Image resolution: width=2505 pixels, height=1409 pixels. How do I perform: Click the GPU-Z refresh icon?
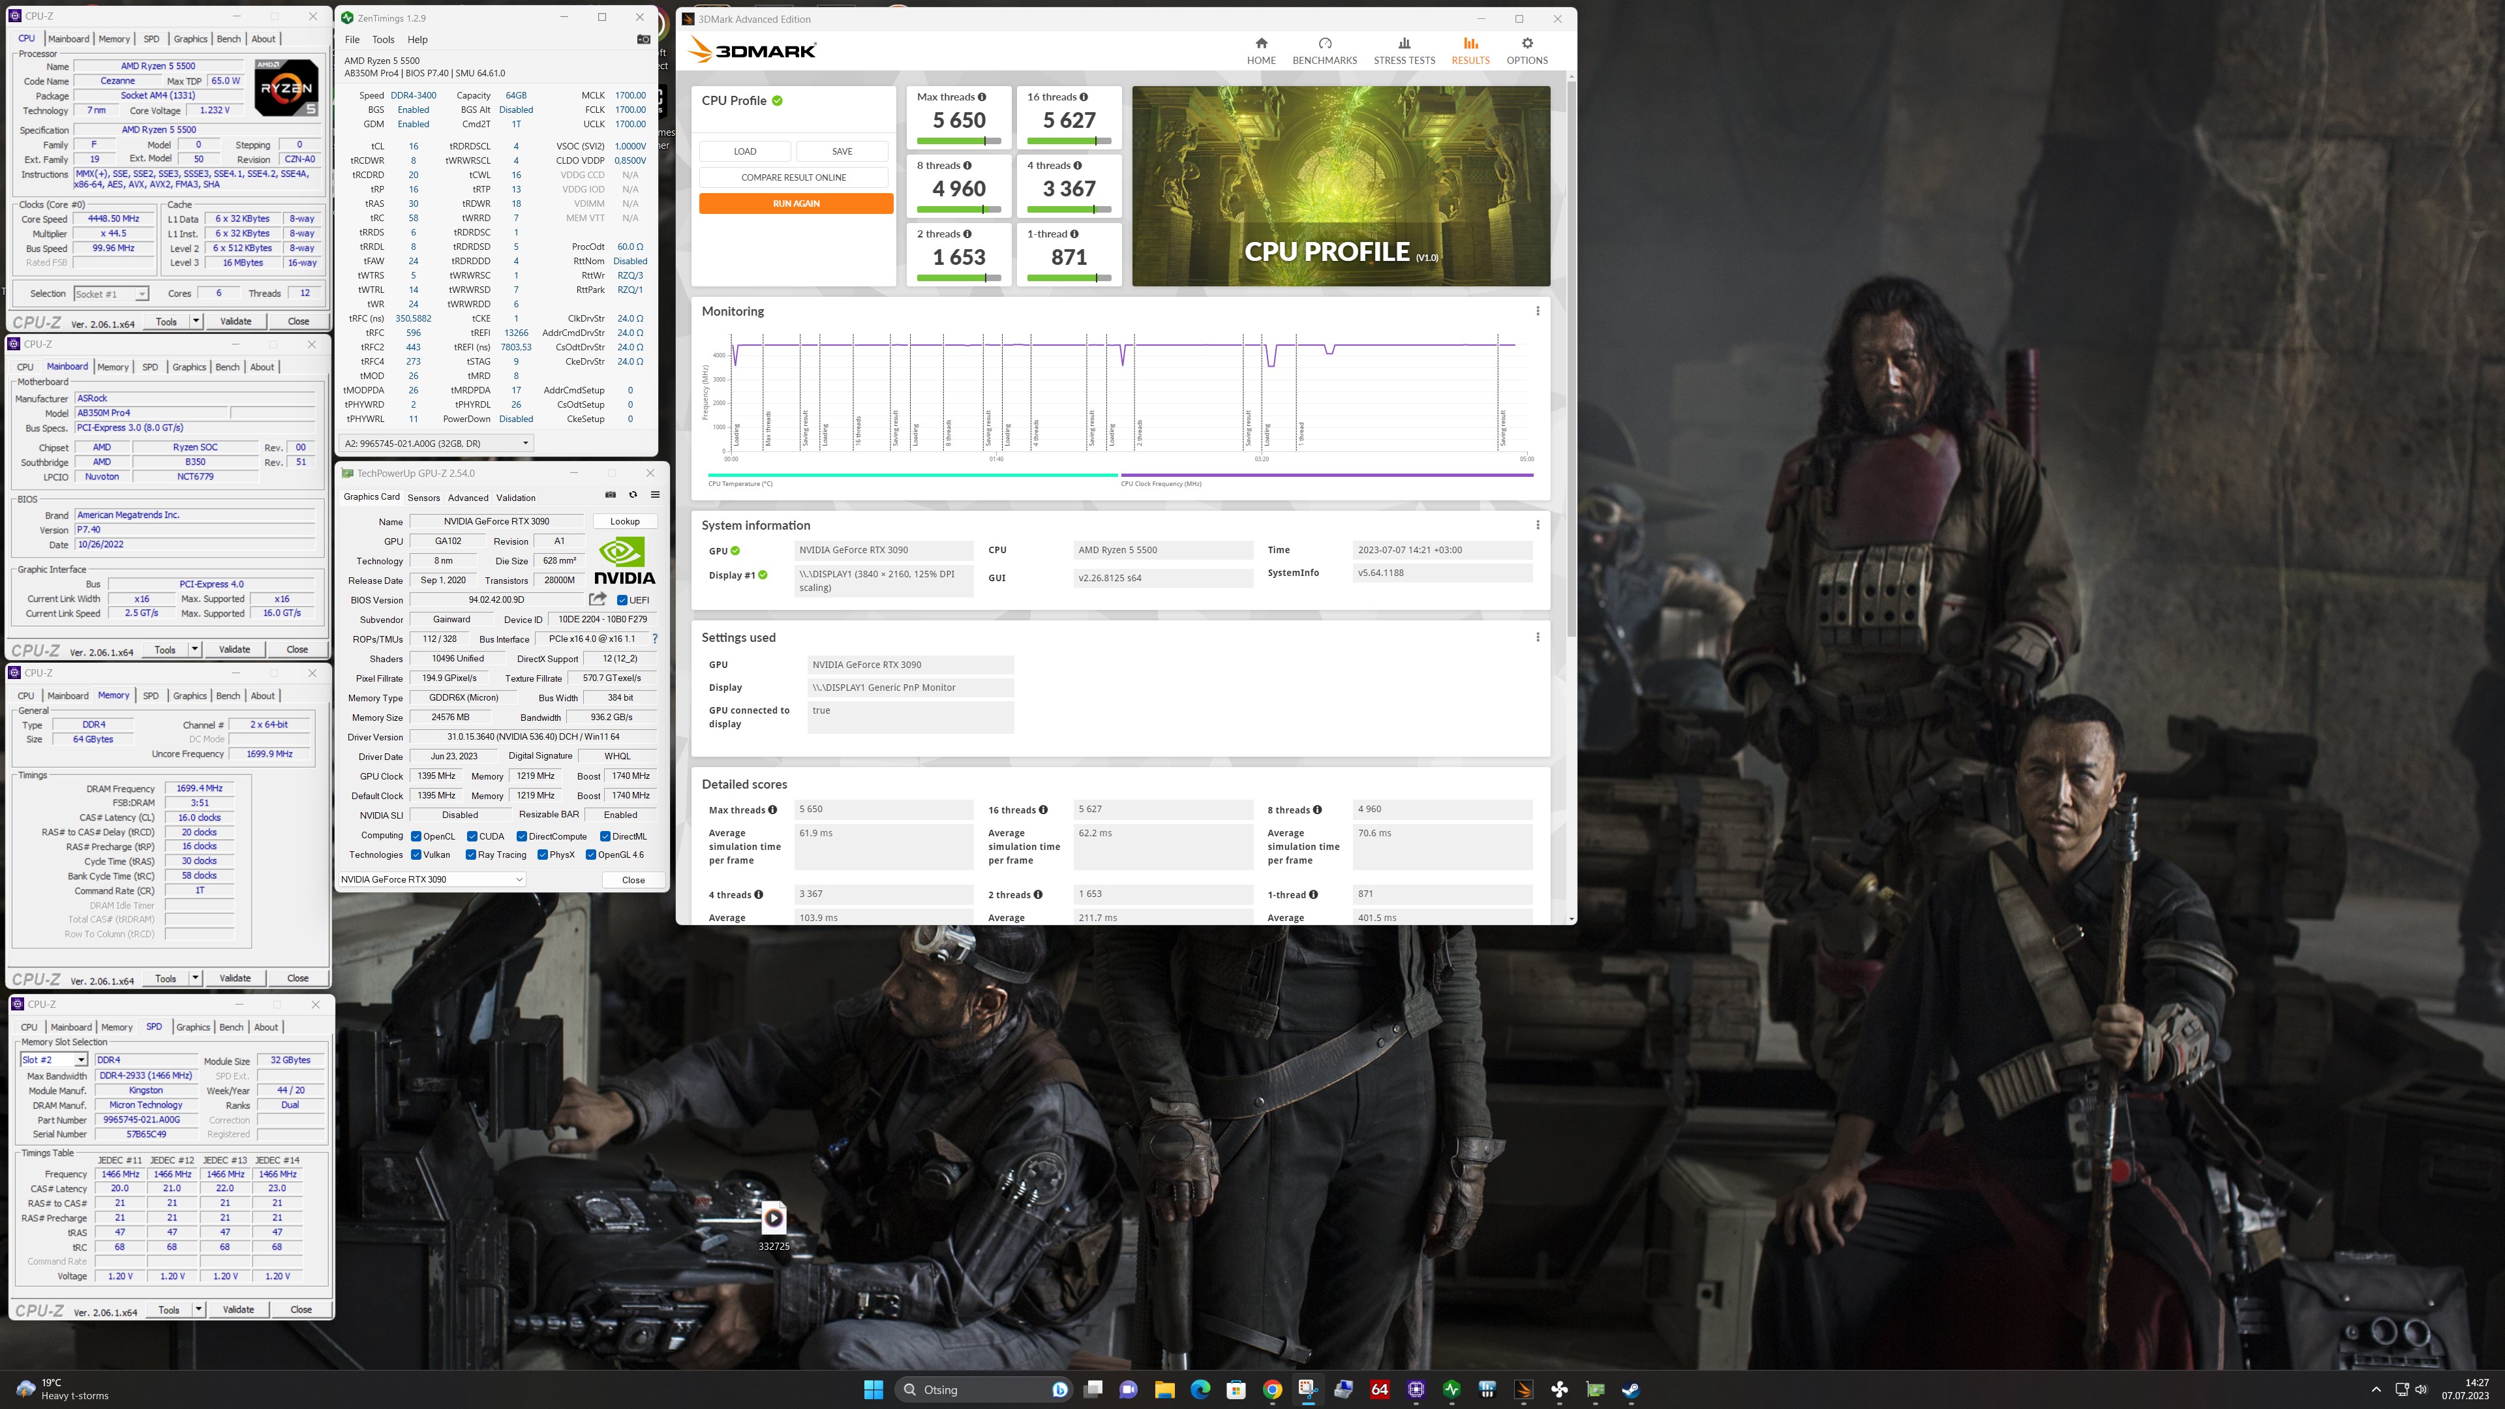633,495
